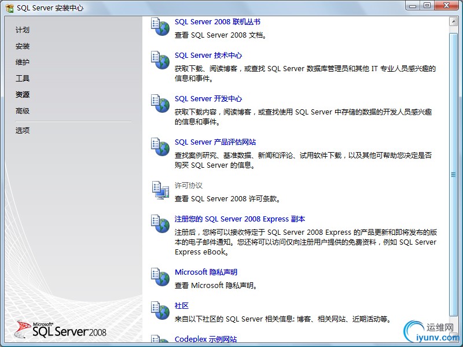
Task: Click the globe icon beside Microsoft 隐私声明
Action: 160,277
